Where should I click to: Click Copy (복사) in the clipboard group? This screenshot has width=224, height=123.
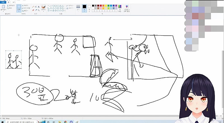10,8
